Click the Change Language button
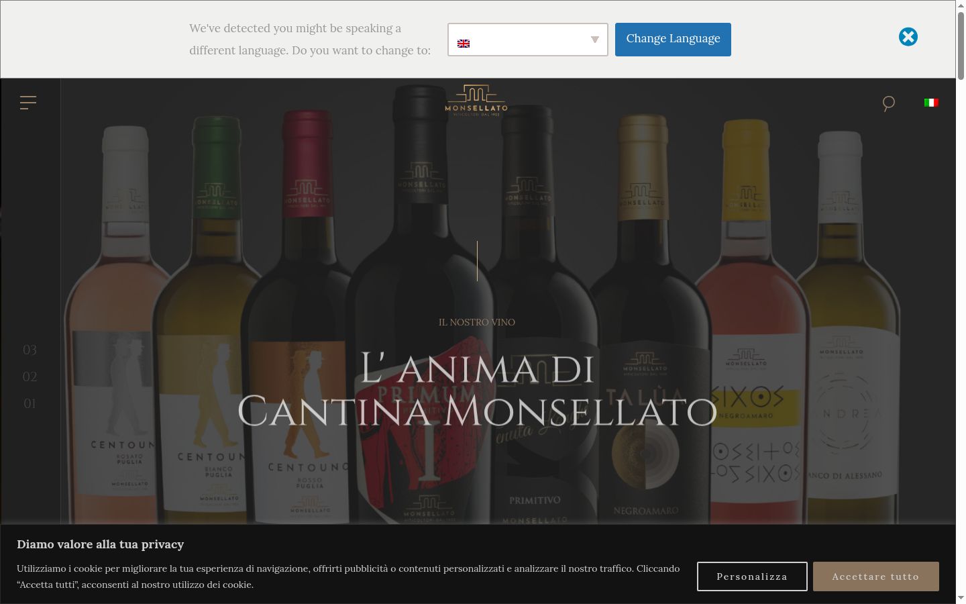The width and height of the screenshot is (966, 604). coord(673,40)
